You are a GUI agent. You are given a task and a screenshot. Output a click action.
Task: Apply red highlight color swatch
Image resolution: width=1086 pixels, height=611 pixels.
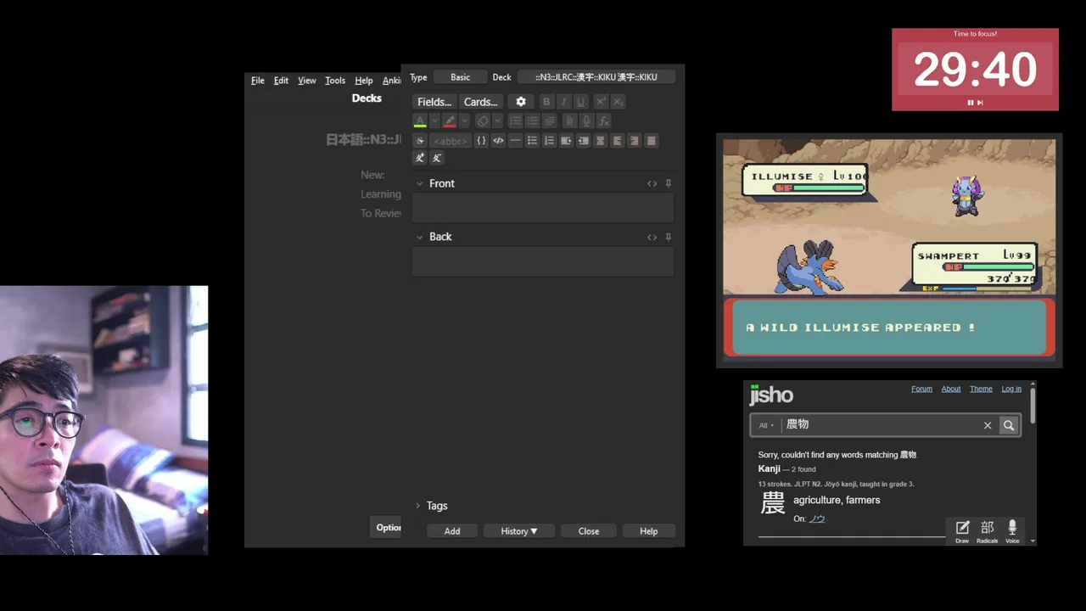pyautogui.click(x=450, y=121)
